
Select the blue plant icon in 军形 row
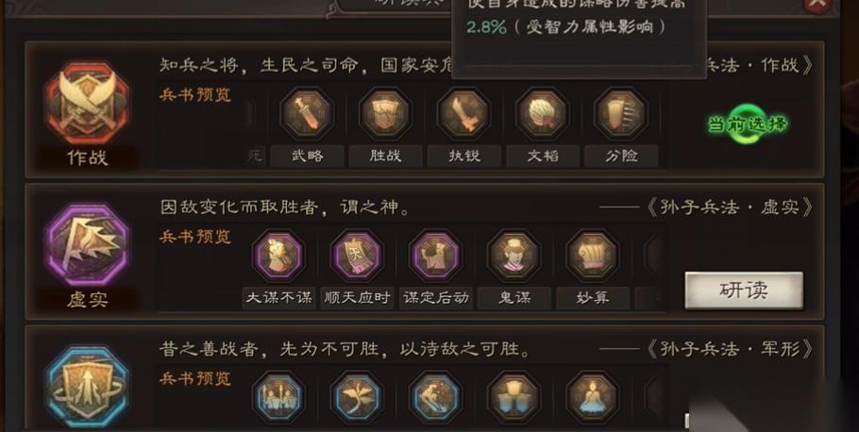click(357, 397)
